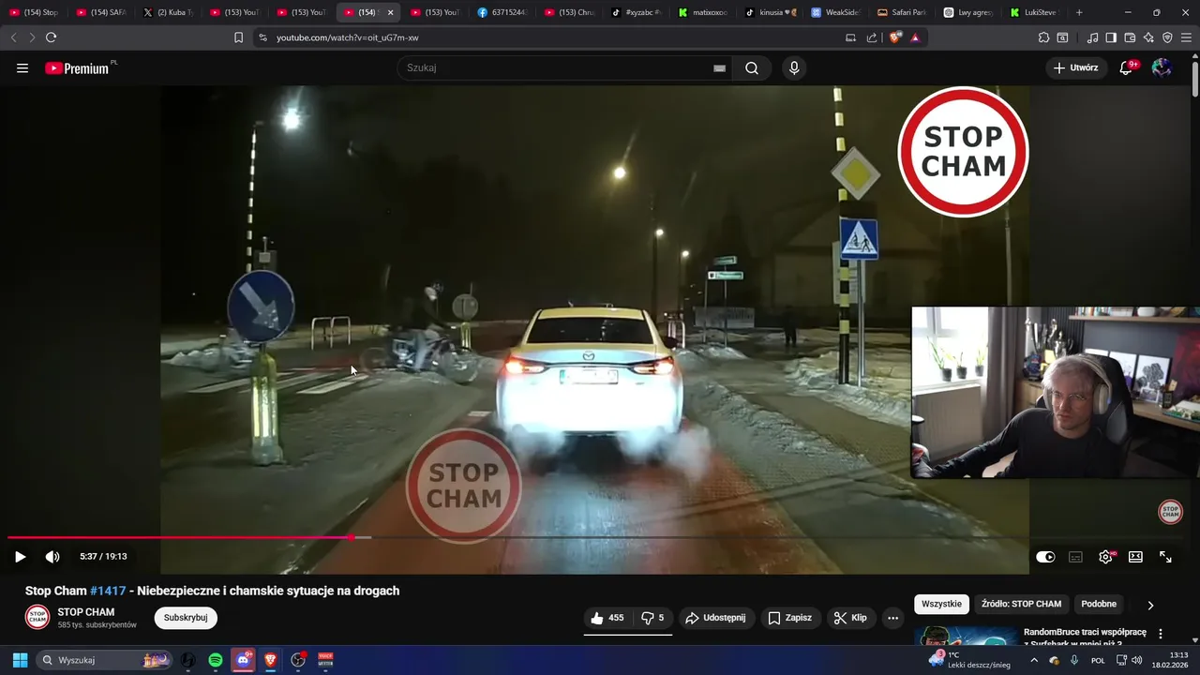Subscribe with Subskrybuj button
The width and height of the screenshot is (1200, 675).
(186, 618)
